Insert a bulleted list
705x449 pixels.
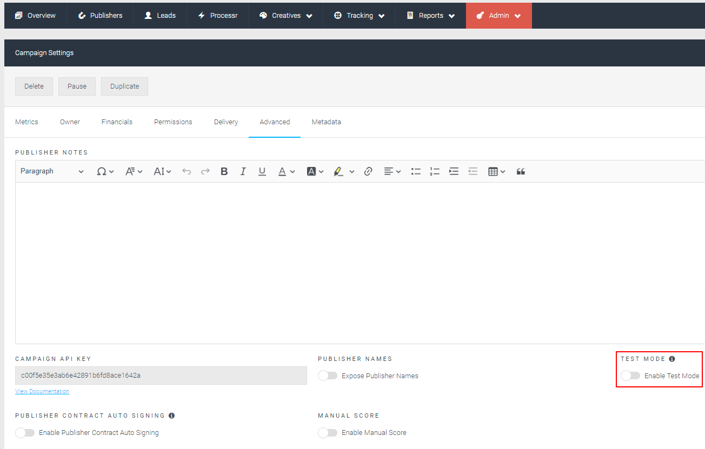(416, 171)
